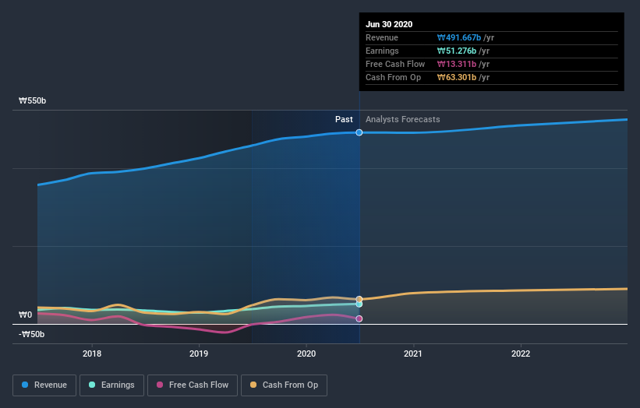
Task: Click the 2020 x-axis label
Action: coord(306,353)
